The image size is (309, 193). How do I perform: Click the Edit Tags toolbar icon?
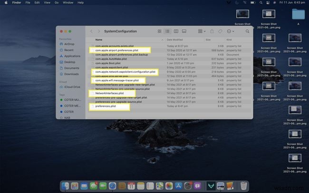(220, 31)
